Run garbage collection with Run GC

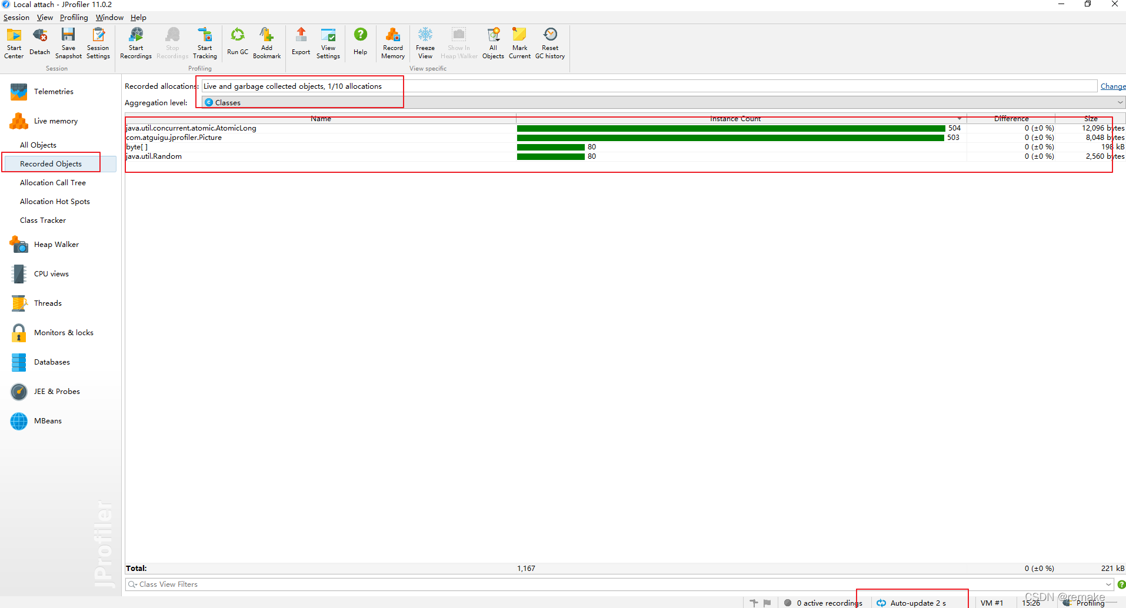pyautogui.click(x=238, y=43)
